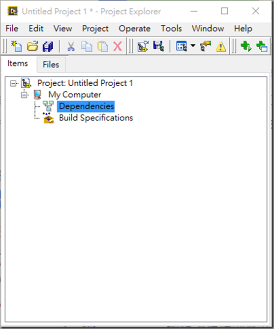Open the dropdown arrow beside Filter View
Screen dimensions: 274x329
[193, 45]
